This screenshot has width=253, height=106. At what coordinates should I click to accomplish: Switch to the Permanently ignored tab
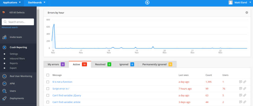click(157, 64)
